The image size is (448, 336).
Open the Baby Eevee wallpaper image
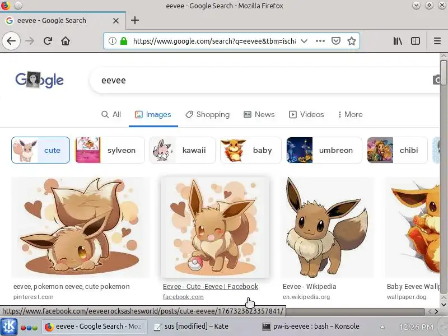click(412, 227)
